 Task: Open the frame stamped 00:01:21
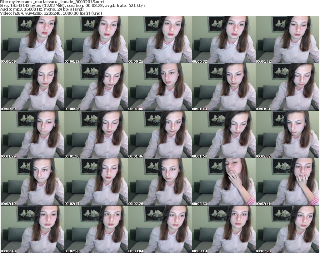pos(287,87)
